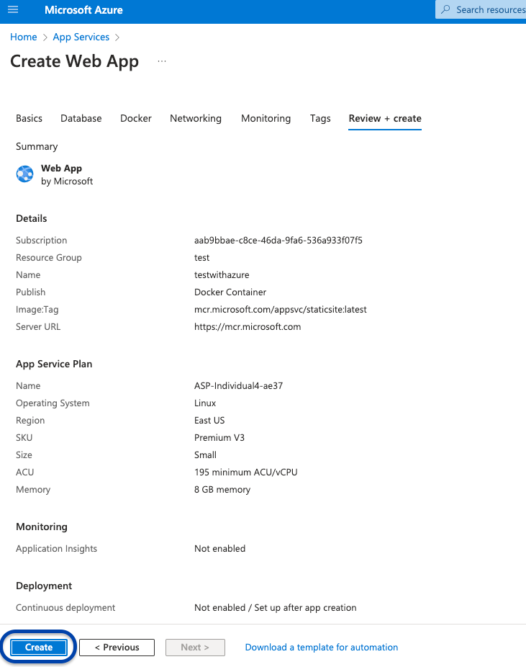
Task: Click 'by Microsoft' publisher text
Action: [67, 182]
